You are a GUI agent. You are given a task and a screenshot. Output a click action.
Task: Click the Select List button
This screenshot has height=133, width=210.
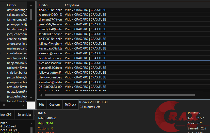point(24,115)
